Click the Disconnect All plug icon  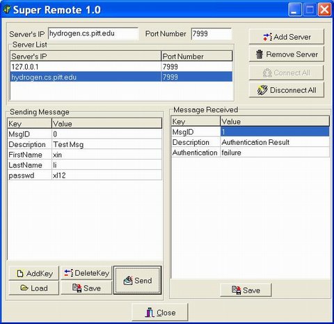coord(262,90)
